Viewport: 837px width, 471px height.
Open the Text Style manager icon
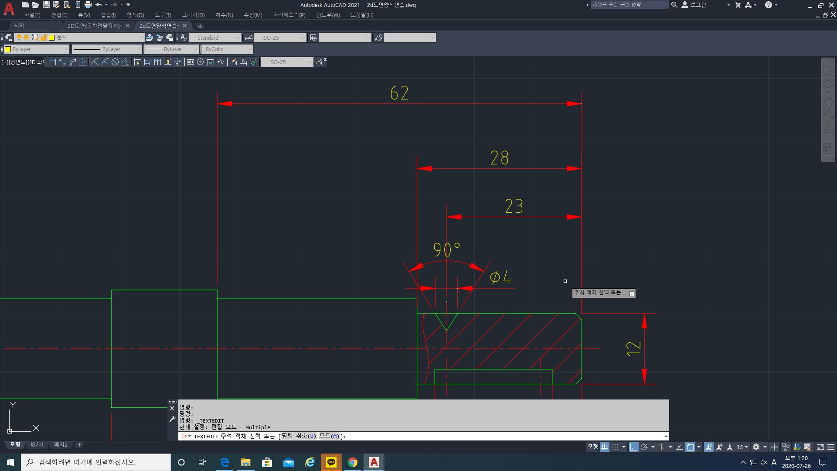click(x=184, y=38)
